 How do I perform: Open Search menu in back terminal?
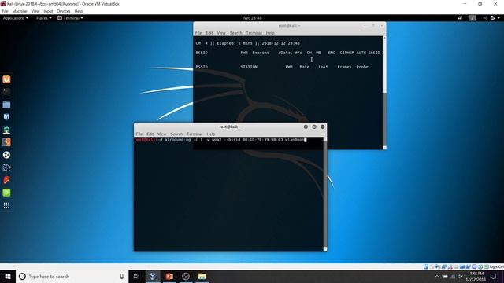pyautogui.click(x=236, y=33)
